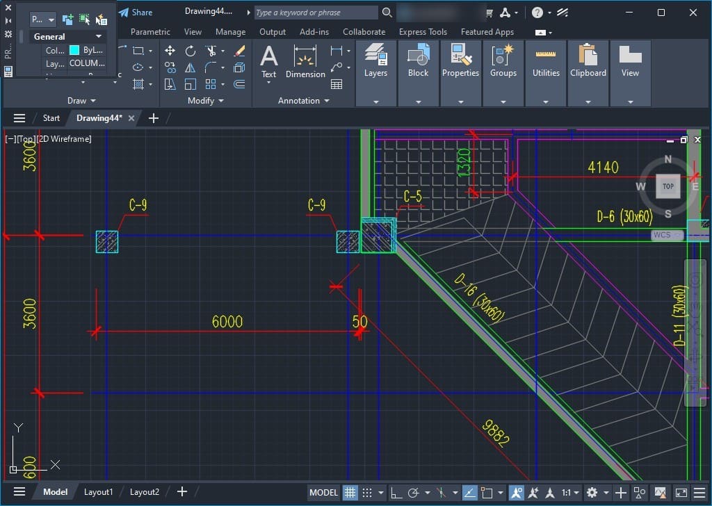The width and height of the screenshot is (712, 506).
Task: Select the Explode tool
Action: 239,67
